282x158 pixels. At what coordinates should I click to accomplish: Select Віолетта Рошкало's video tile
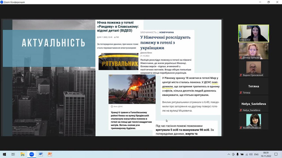253,122
